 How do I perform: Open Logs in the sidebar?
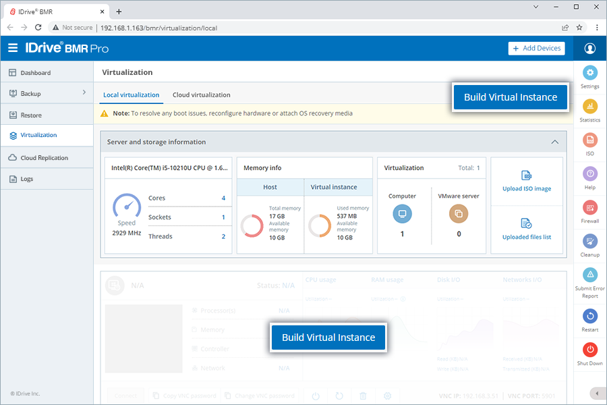tap(47, 179)
